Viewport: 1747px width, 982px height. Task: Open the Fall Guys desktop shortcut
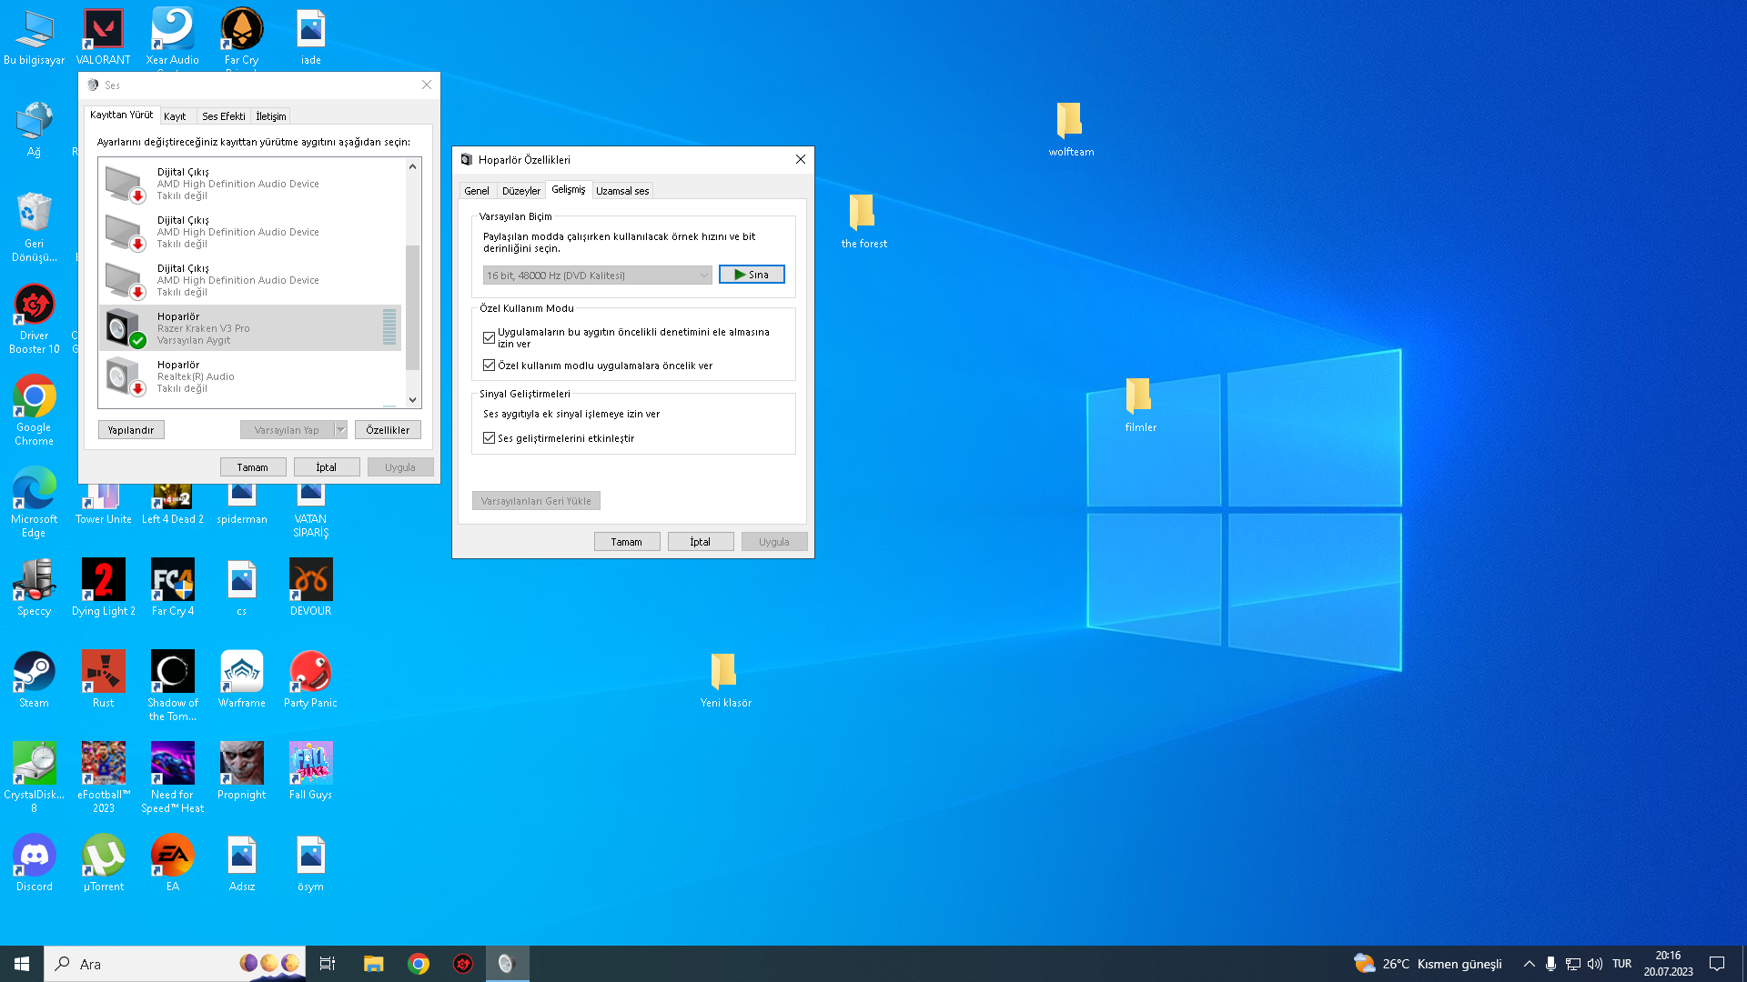tap(310, 771)
